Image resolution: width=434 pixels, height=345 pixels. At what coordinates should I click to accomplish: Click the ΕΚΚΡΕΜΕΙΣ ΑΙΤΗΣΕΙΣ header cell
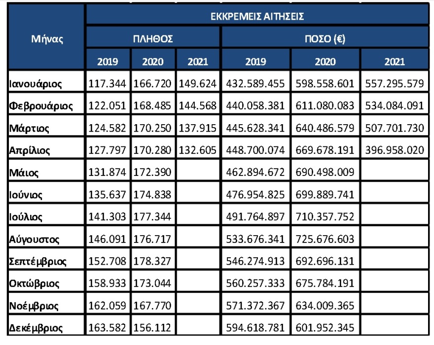256,16
